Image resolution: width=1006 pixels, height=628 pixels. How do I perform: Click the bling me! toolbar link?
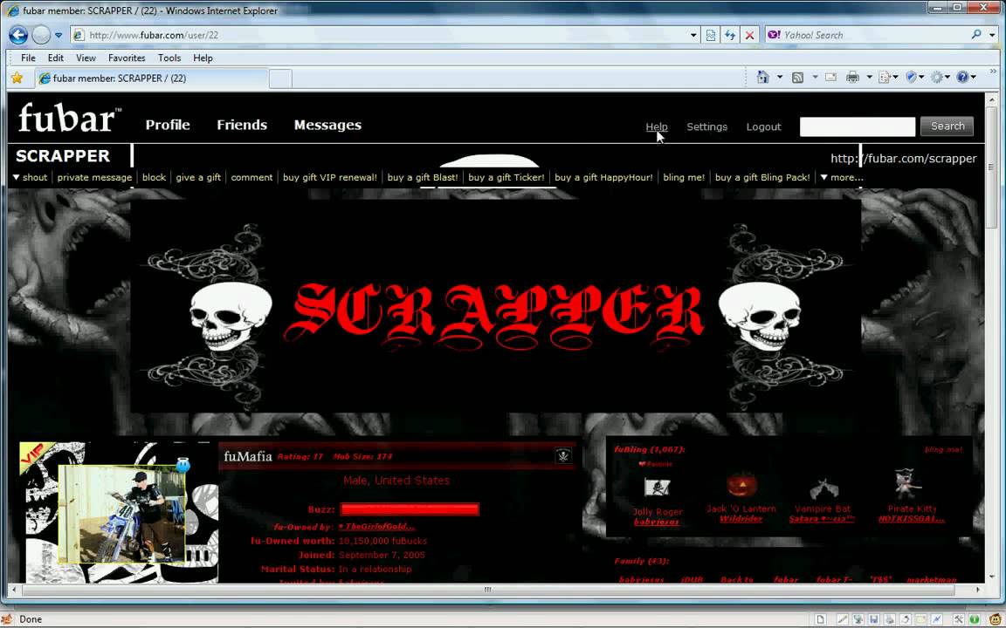point(684,178)
